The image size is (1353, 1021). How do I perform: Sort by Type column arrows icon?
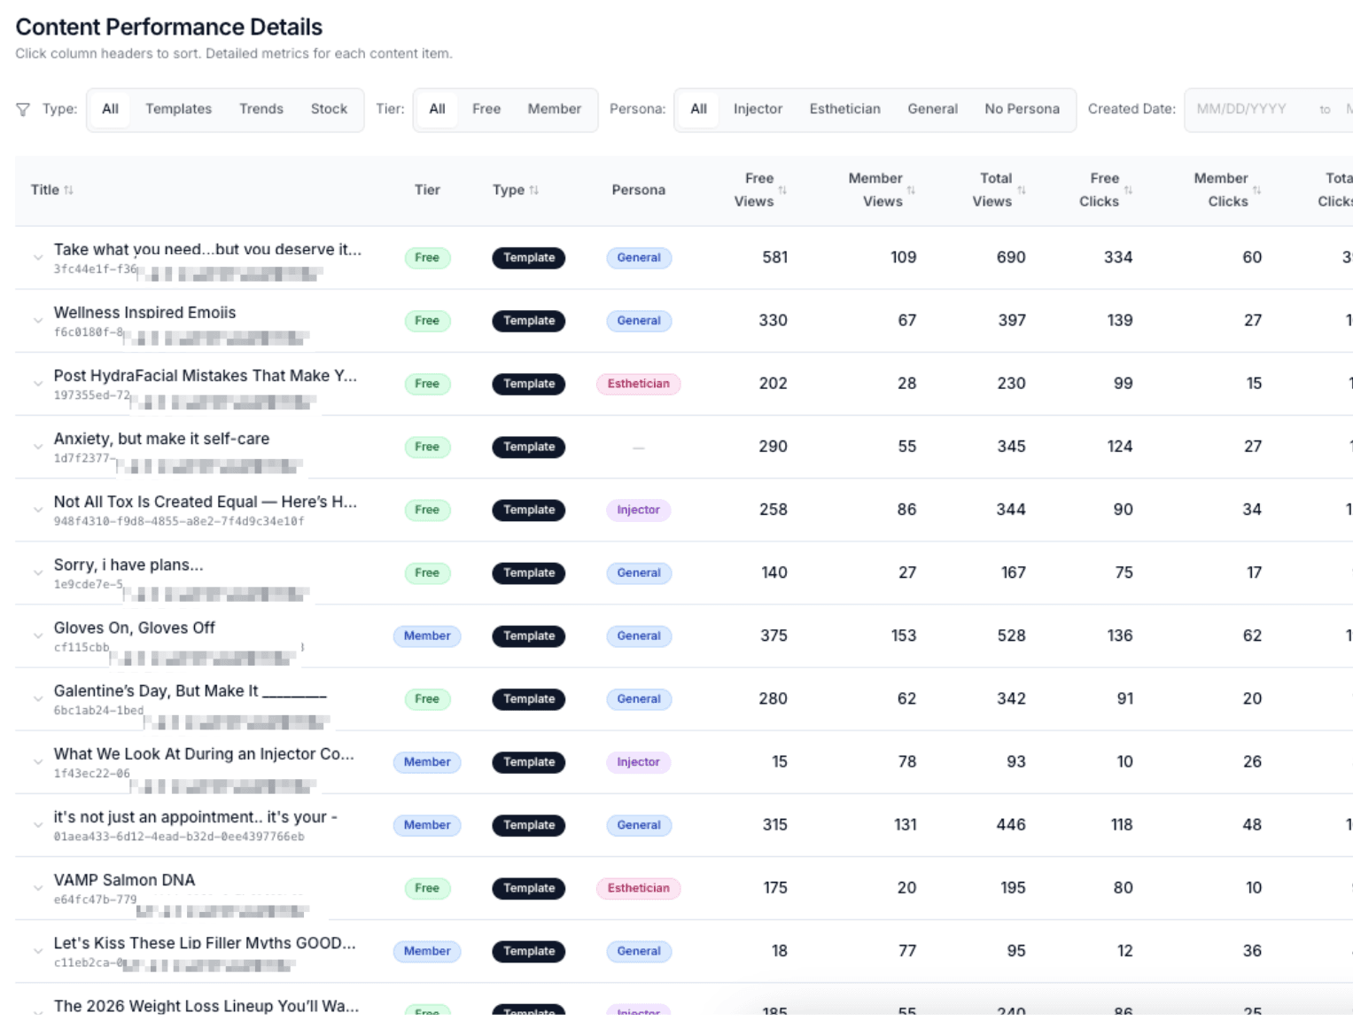pyautogui.click(x=533, y=190)
